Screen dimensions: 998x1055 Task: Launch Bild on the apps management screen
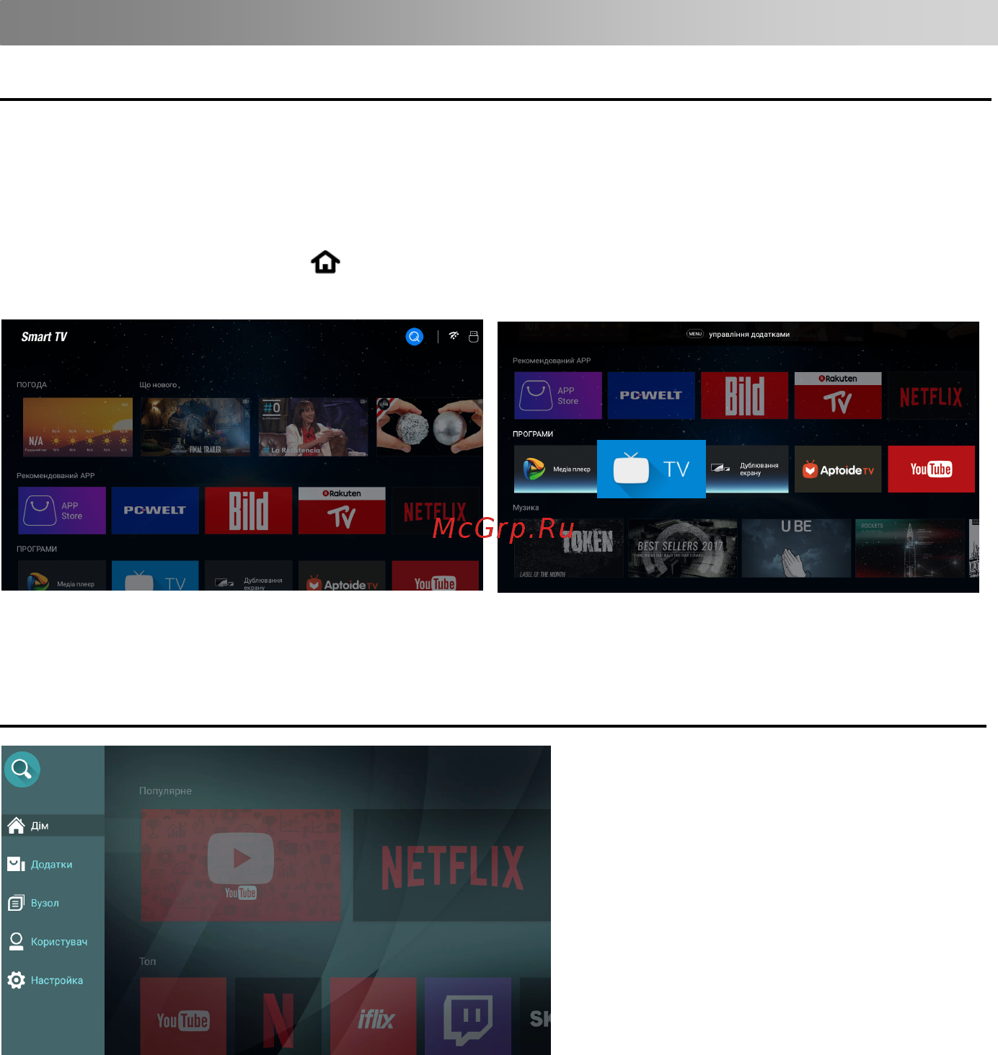click(745, 396)
